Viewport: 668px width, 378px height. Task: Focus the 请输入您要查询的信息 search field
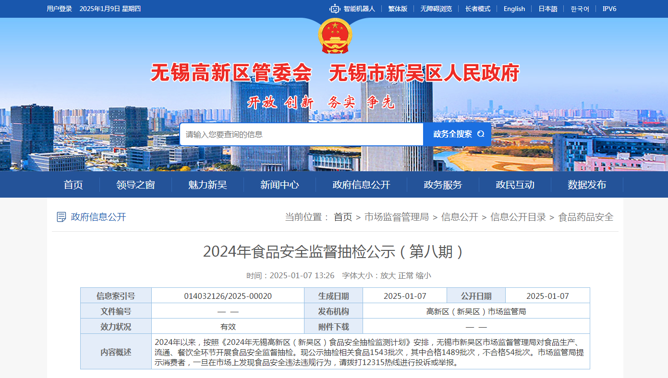pyautogui.click(x=302, y=134)
